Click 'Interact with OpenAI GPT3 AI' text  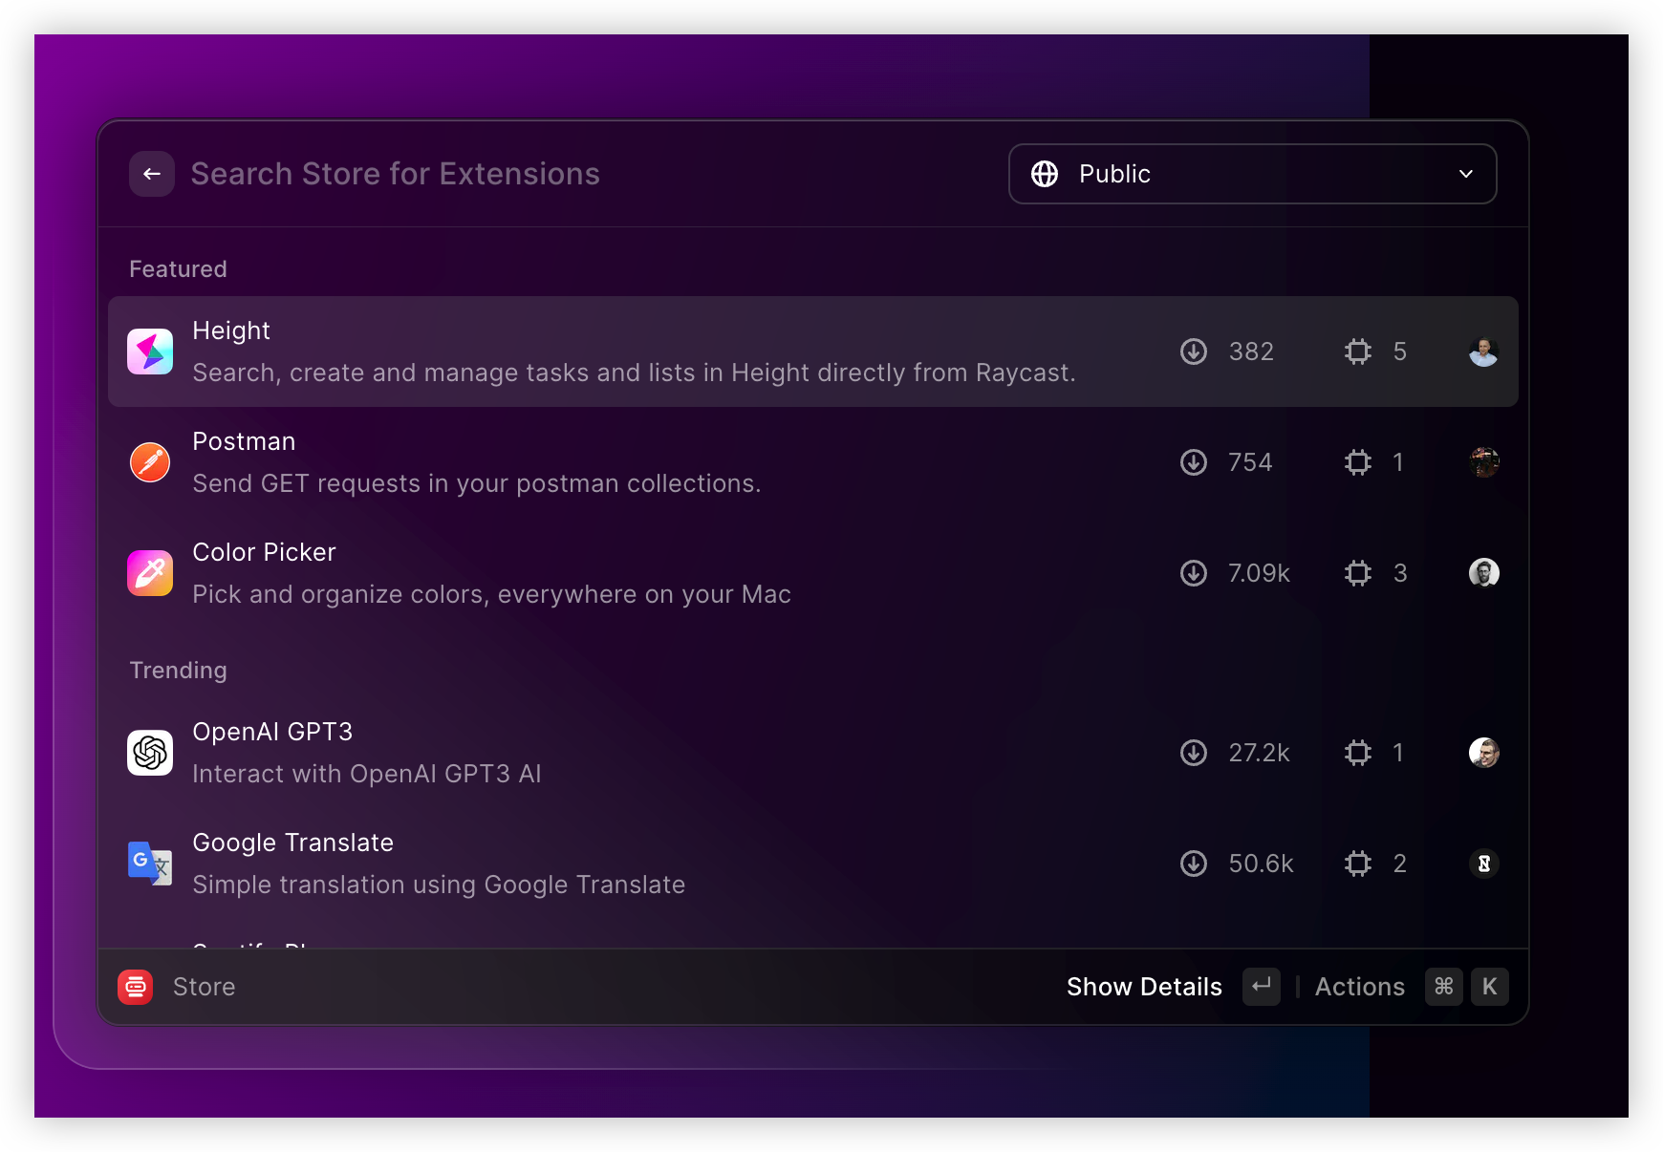coord(367,774)
